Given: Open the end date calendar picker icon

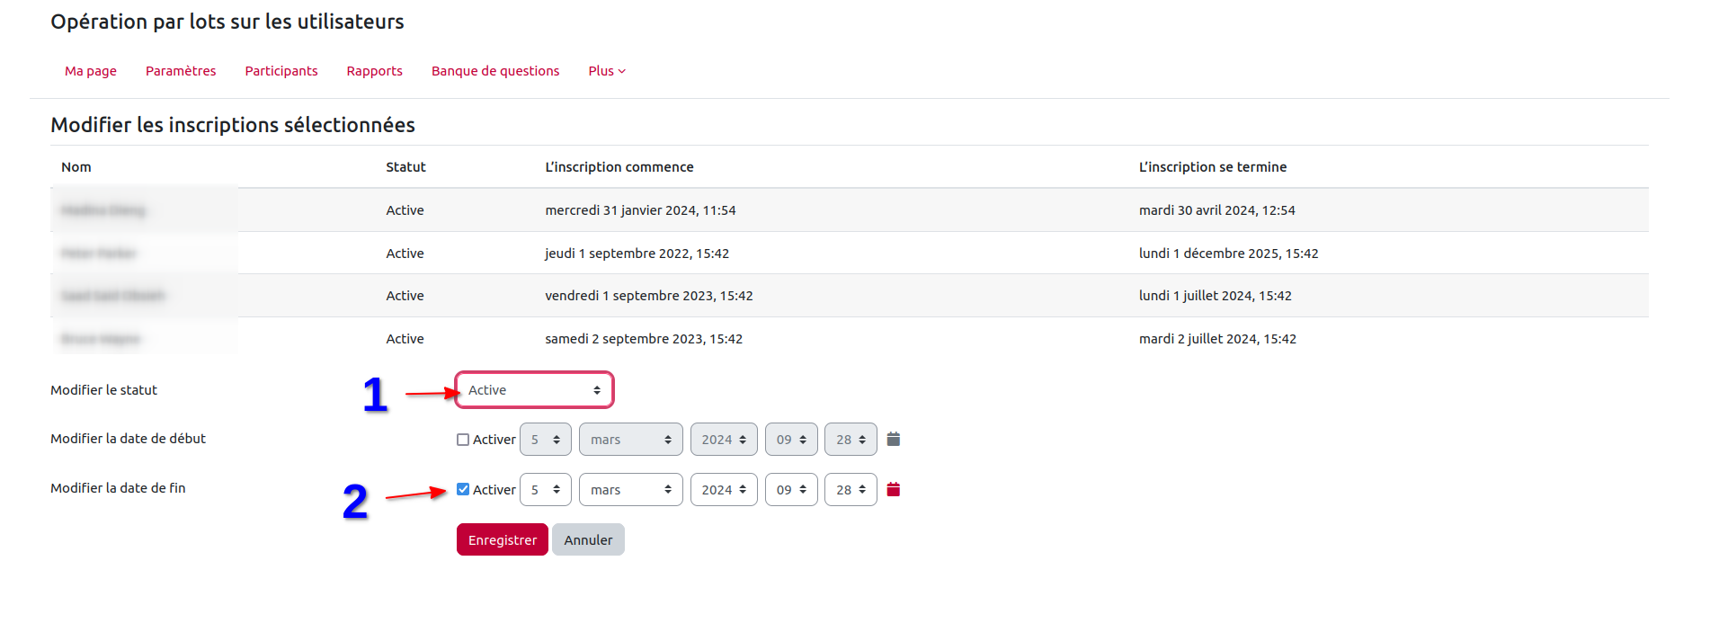Looking at the screenshot, I should pyautogui.click(x=893, y=490).
